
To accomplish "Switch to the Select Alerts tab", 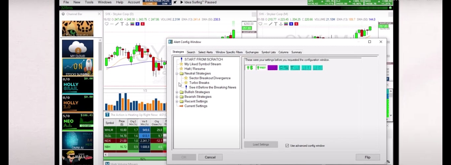I will (x=205, y=52).
